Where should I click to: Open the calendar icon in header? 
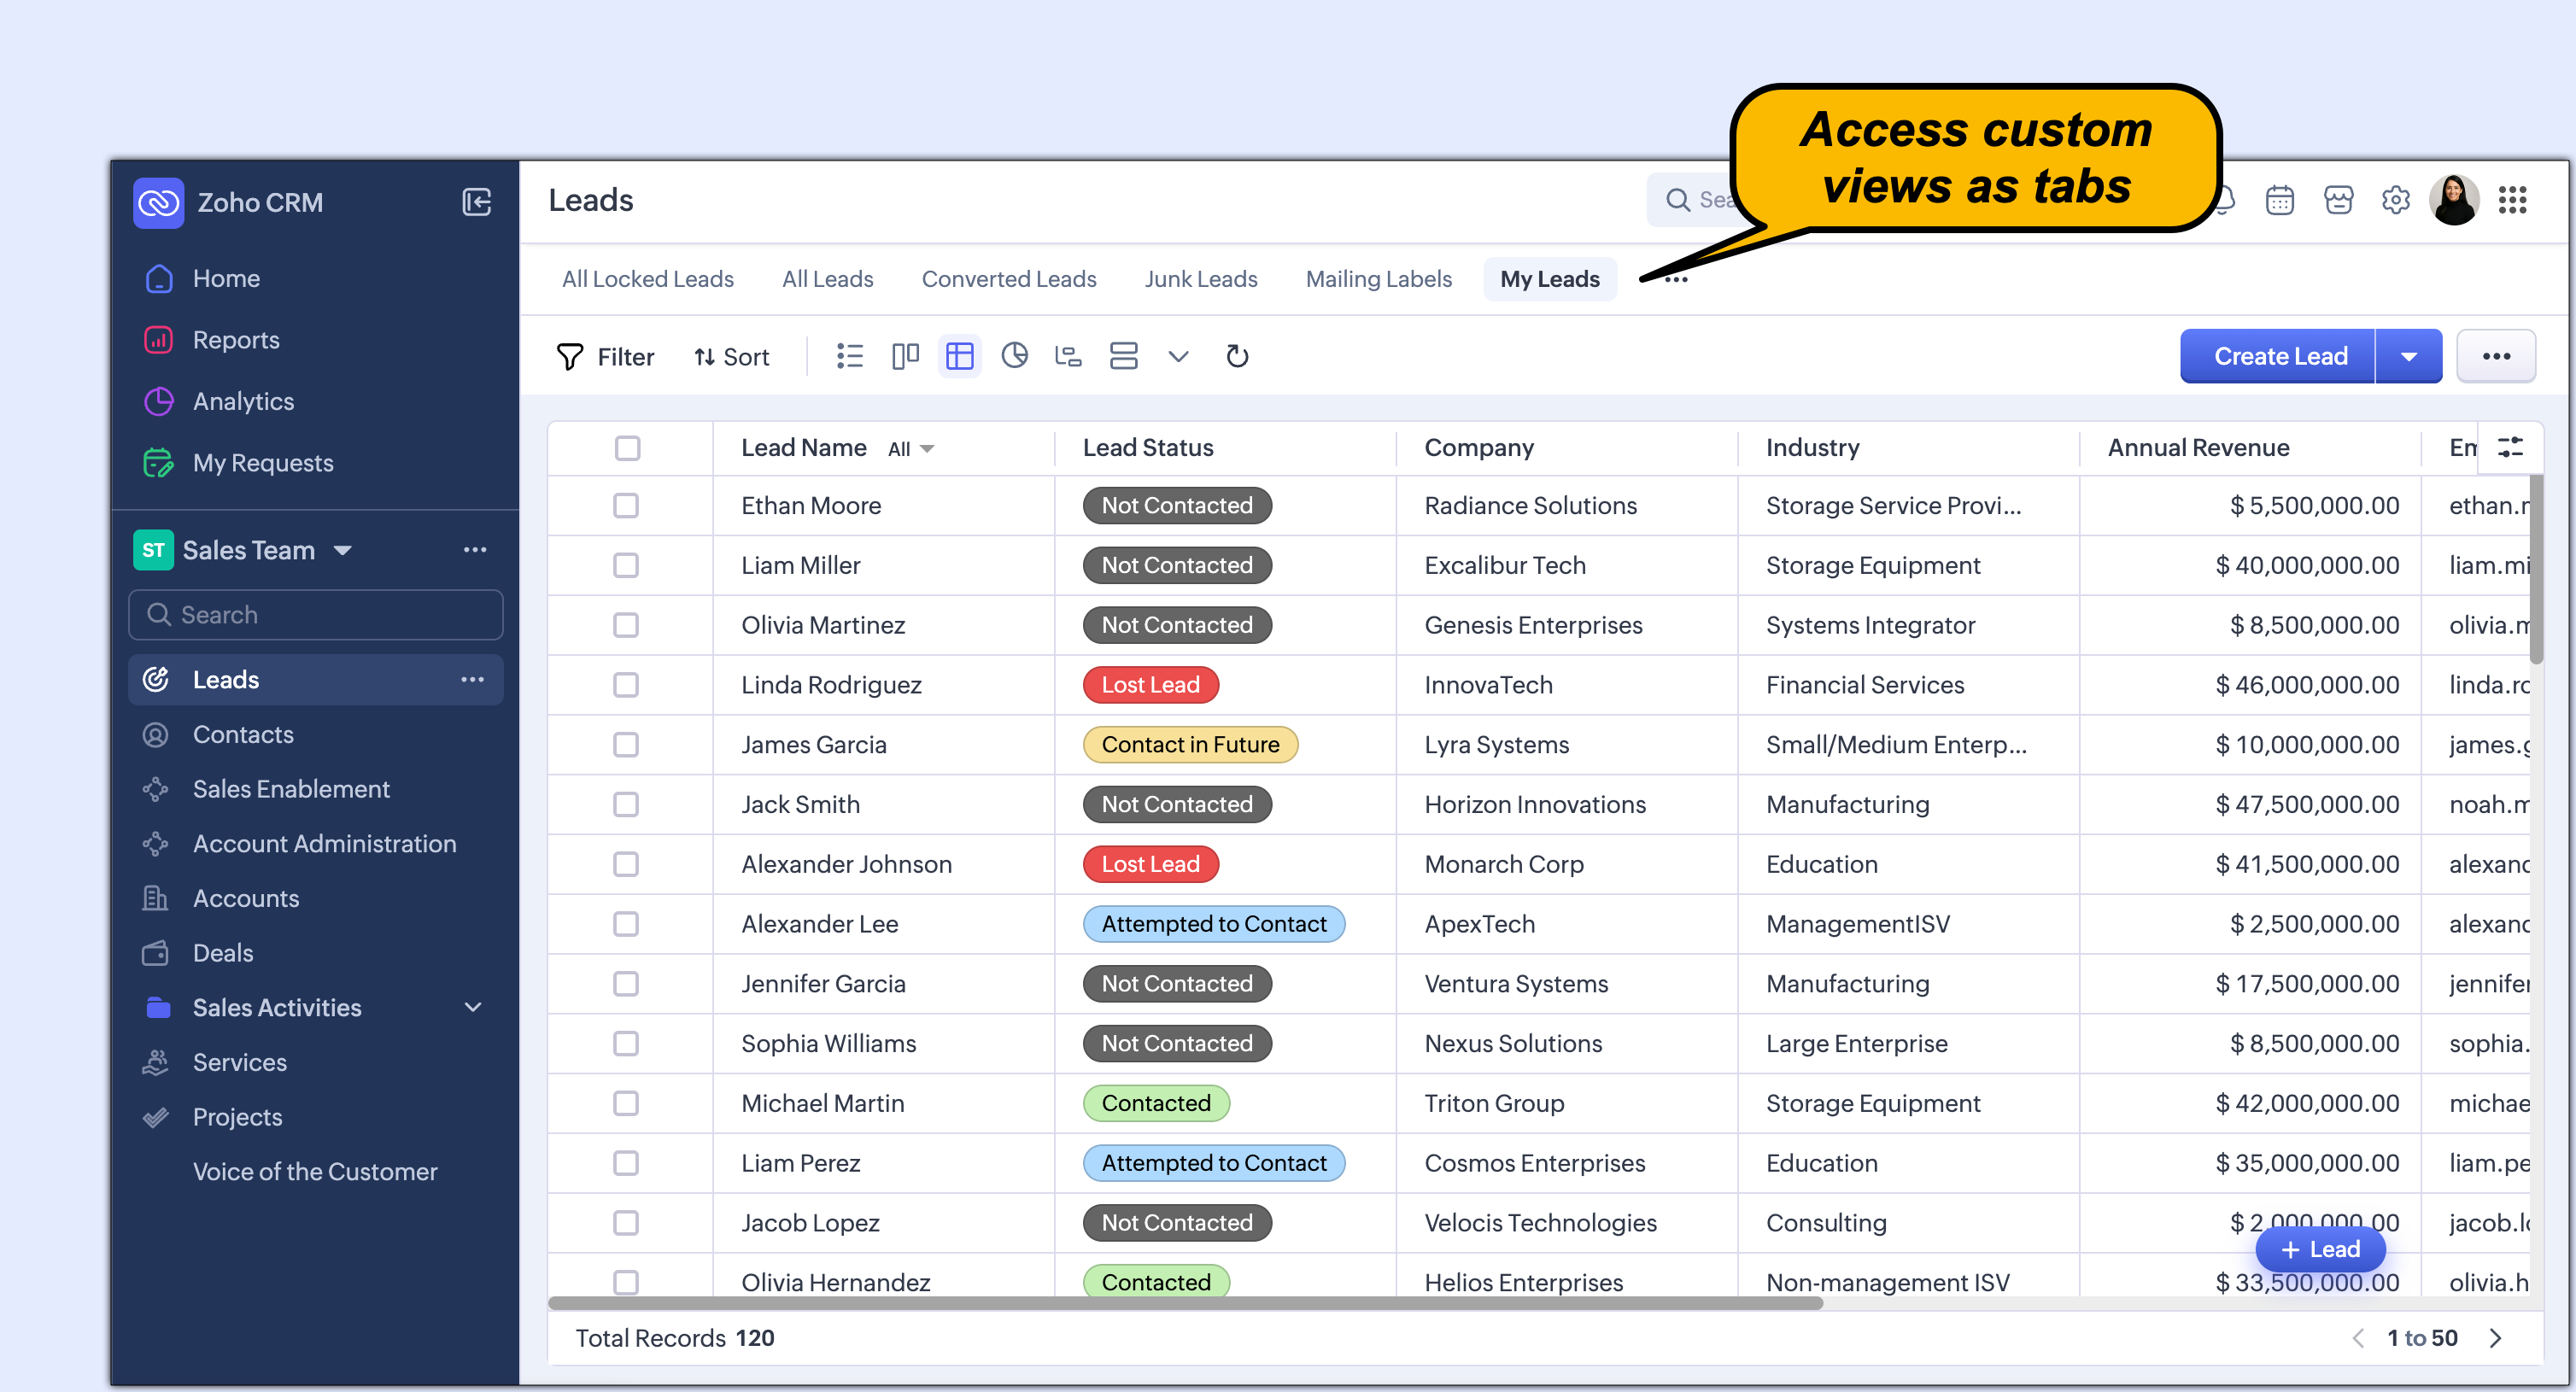(2280, 201)
